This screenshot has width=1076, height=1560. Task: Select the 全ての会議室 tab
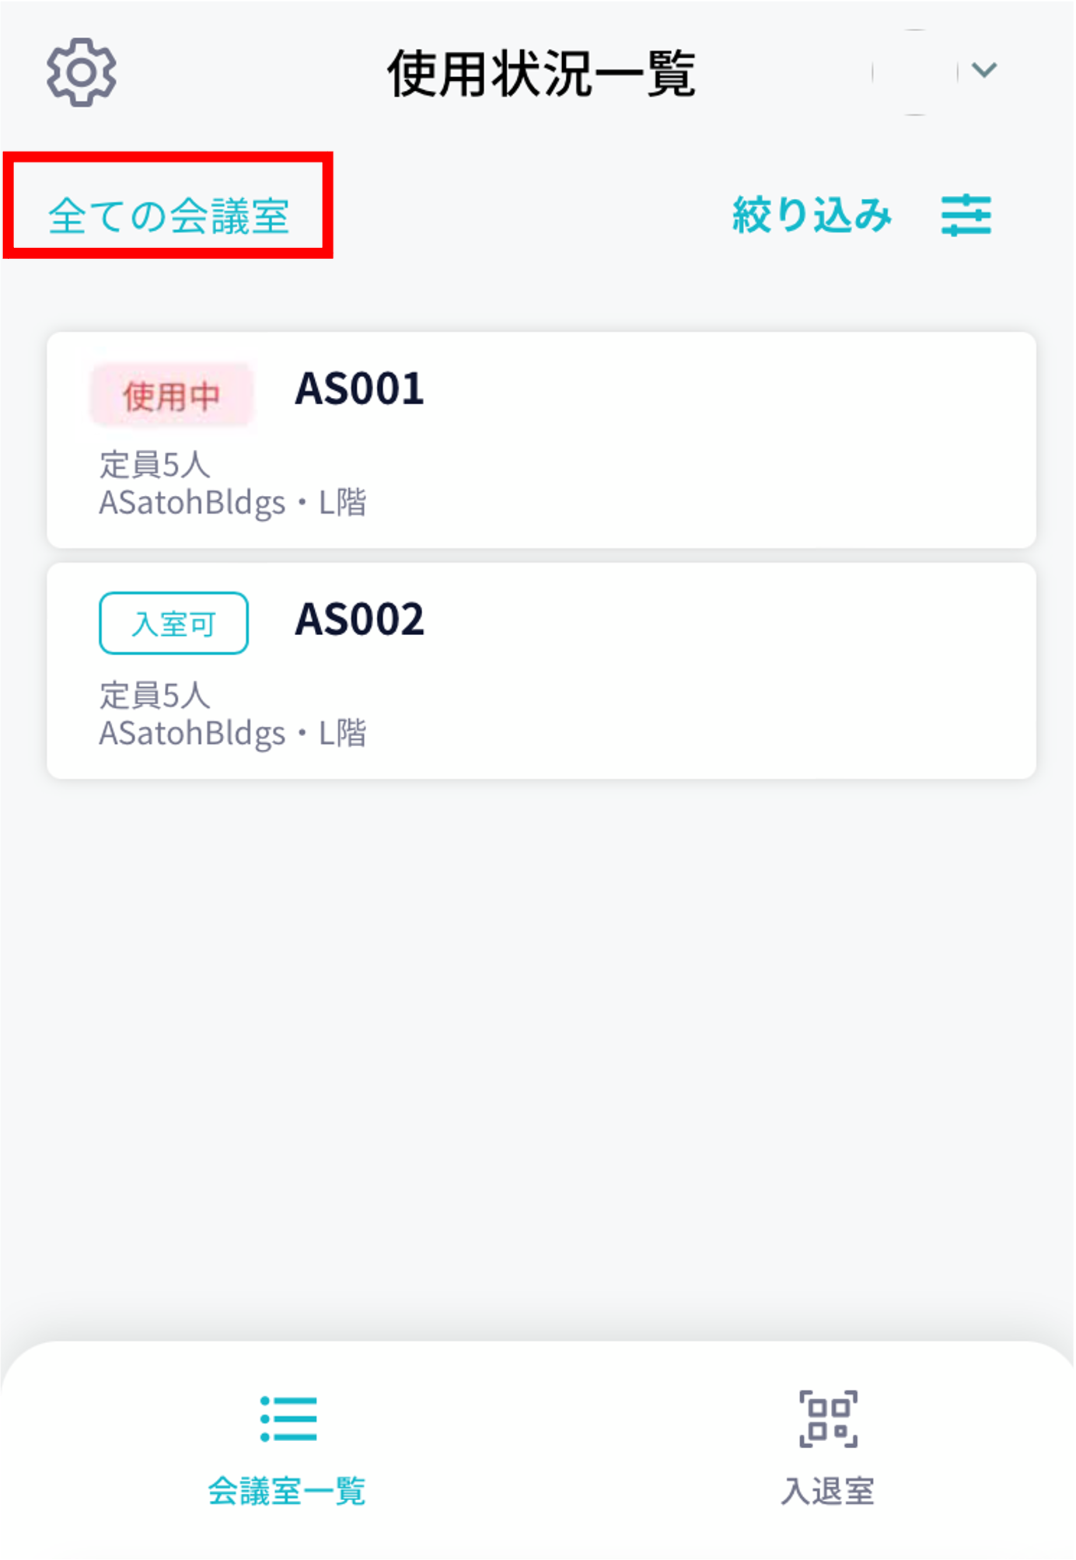tap(169, 215)
